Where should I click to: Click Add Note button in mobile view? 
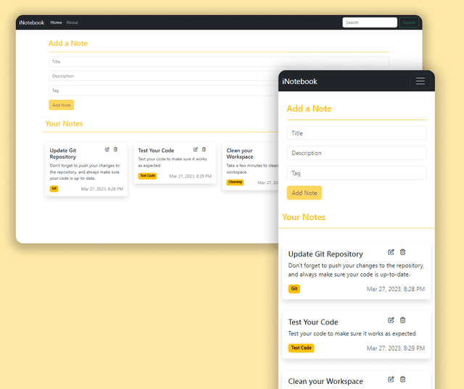coord(304,193)
